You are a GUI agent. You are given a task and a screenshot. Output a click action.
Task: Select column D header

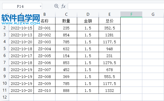click(88, 14)
